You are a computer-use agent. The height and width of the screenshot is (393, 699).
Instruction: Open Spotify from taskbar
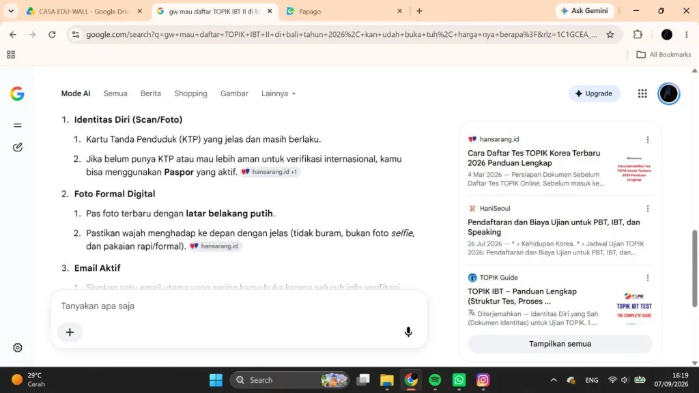(435, 380)
